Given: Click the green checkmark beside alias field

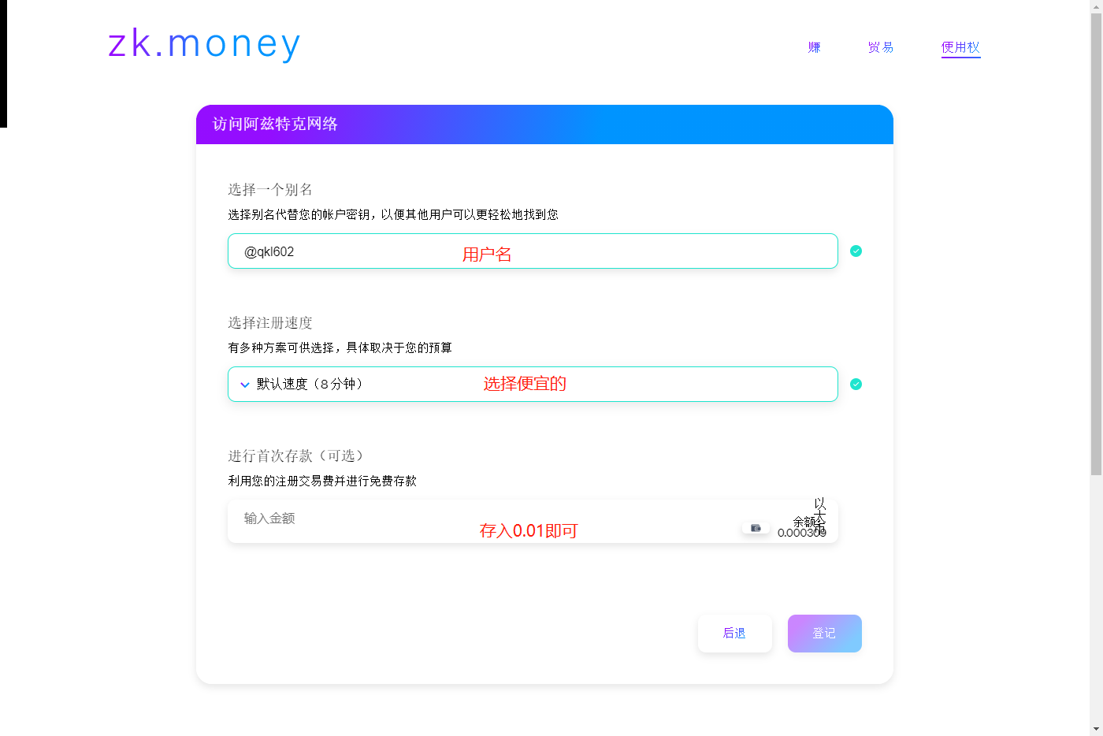Looking at the screenshot, I should coord(856,251).
